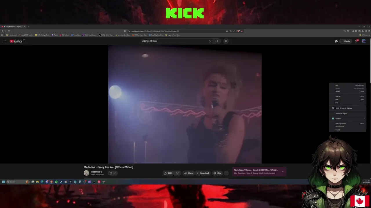Open the NordPass submenu in context menu

click(348, 118)
